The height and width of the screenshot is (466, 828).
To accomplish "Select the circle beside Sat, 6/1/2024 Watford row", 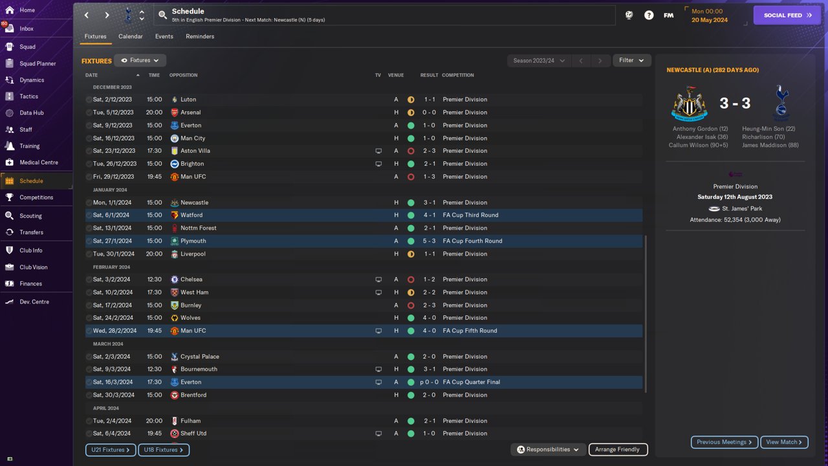I will (89, 215).
